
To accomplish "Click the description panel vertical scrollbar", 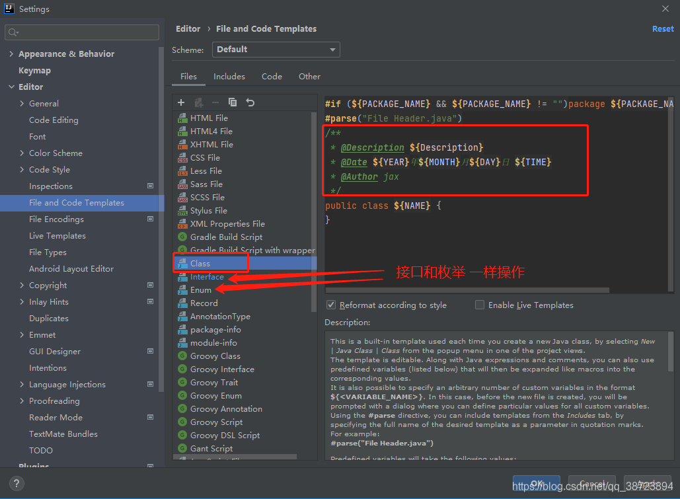I will tap(671, 352).
